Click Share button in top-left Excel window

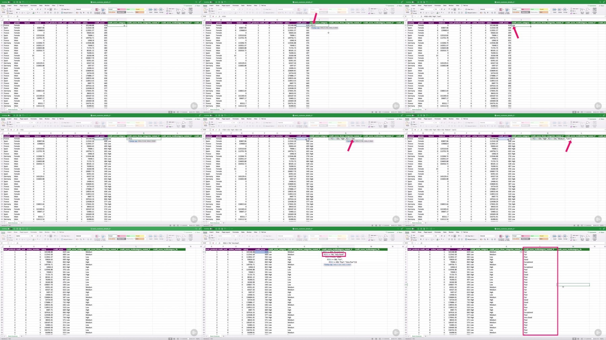tap(198, 6)
